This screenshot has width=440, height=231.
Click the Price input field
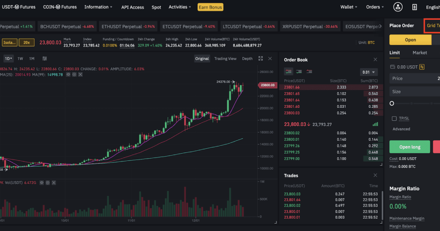click(415, 79)
